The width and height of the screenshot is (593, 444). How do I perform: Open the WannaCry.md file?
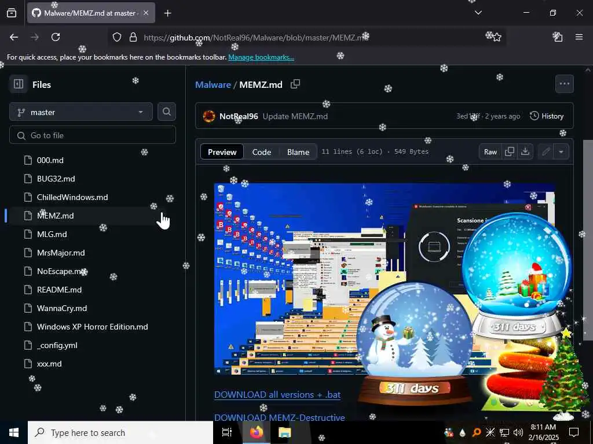point(62,308)
